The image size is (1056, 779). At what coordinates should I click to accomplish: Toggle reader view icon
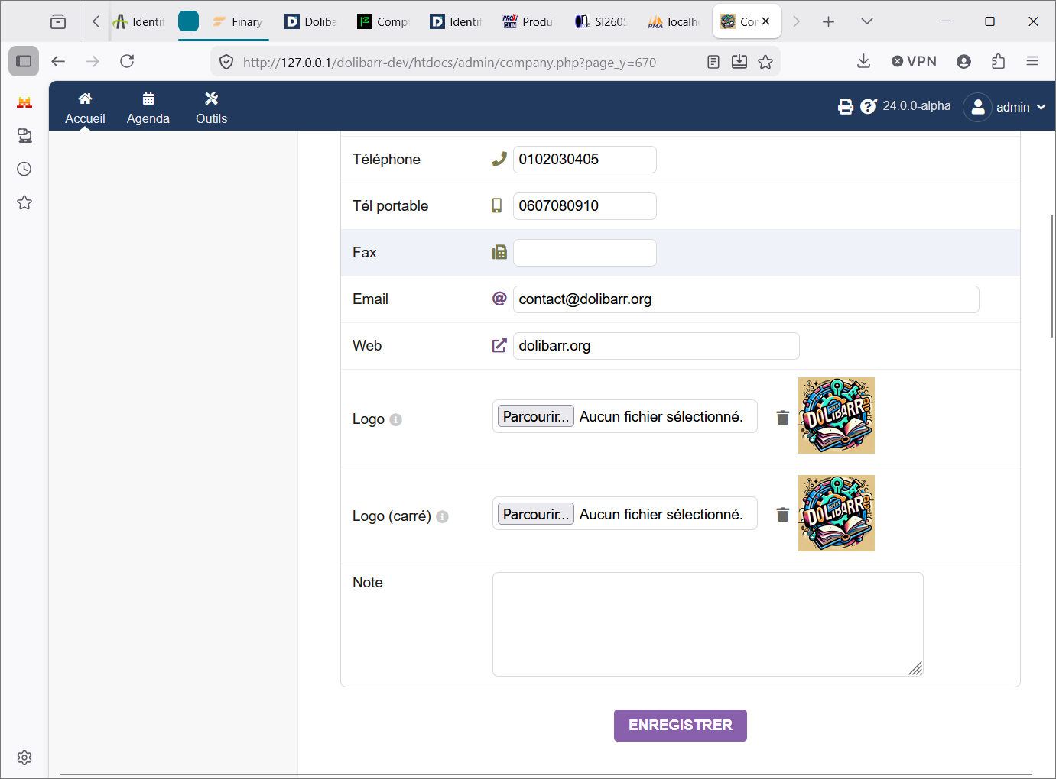pyautogui.click(x=713, y=62)
